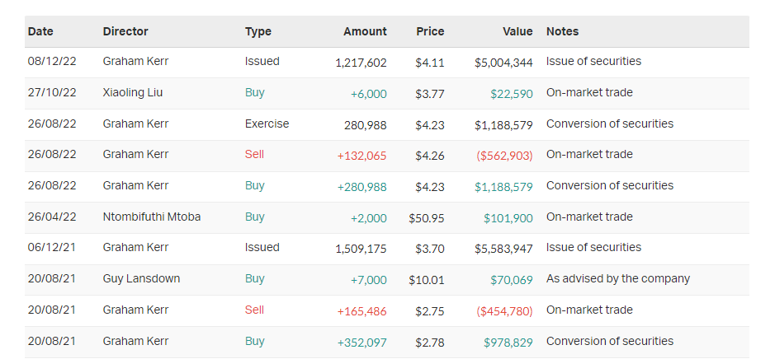Image resolution: width=775 pixels, height=359 pixels.
Task: Click the Notes column header
Action: 562,31
